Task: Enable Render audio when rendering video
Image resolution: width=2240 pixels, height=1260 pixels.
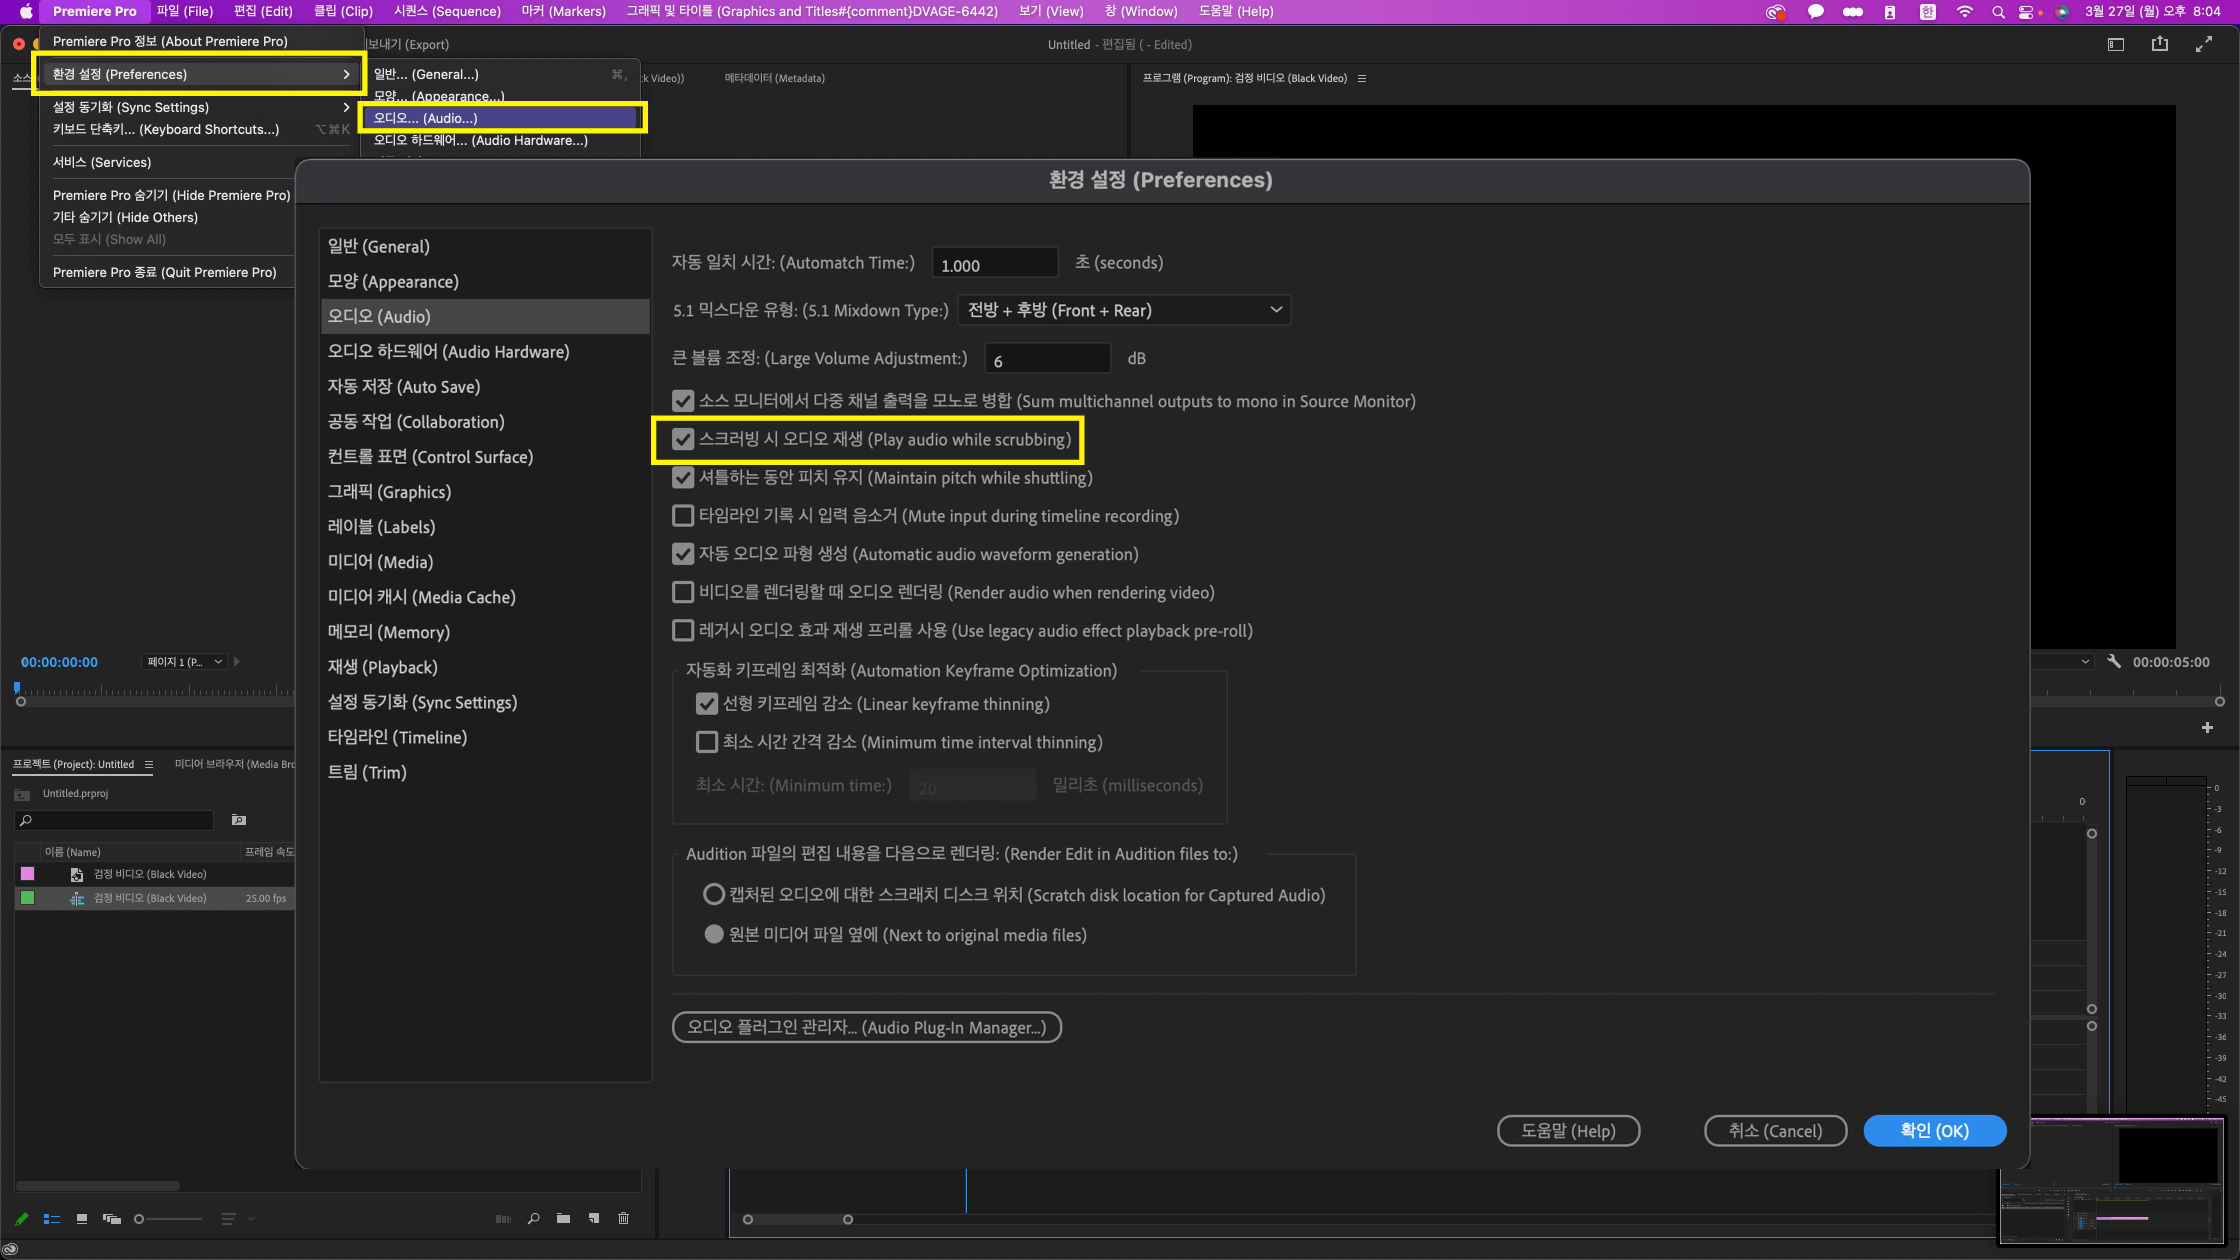Action: (682, 592)
